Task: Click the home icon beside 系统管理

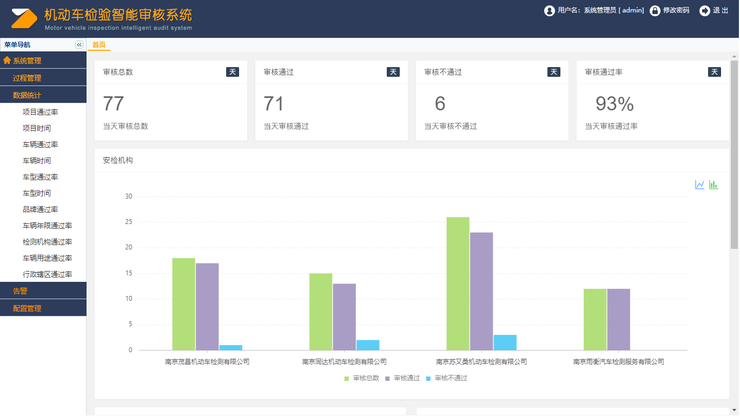Action: pyautogui.click(x=7, y=61)
